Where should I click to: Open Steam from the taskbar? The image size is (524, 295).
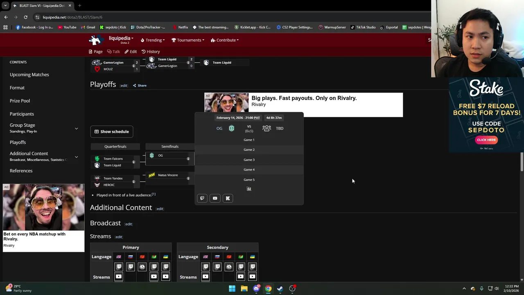click(x=280, y=288)
